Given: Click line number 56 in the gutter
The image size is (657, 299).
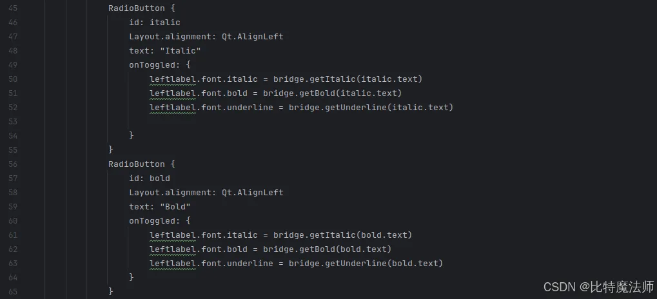Looking at the screenshot, I should point(12,164).
